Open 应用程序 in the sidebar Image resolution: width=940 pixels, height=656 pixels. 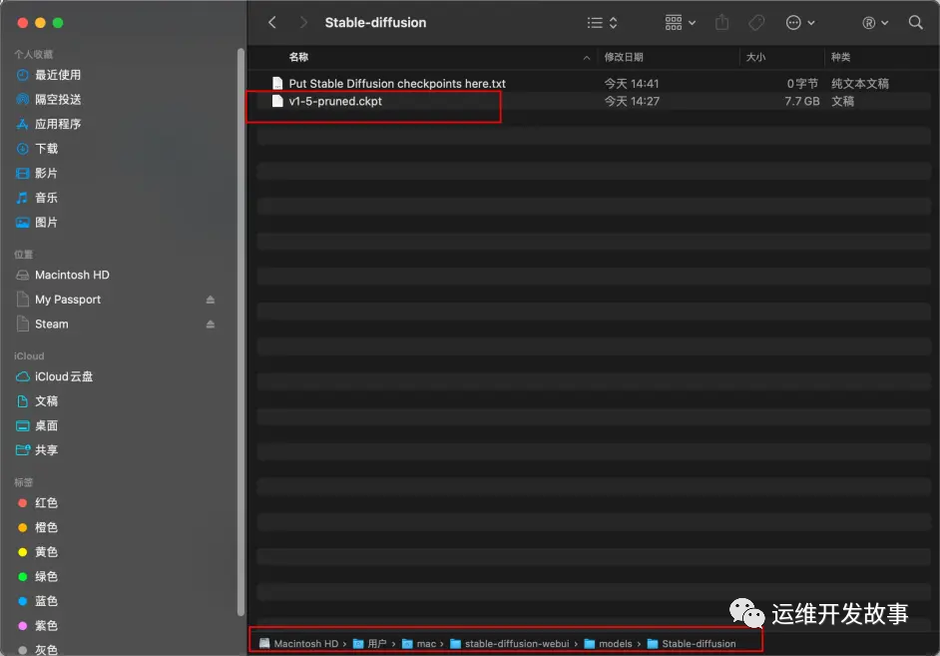point(58,124)
